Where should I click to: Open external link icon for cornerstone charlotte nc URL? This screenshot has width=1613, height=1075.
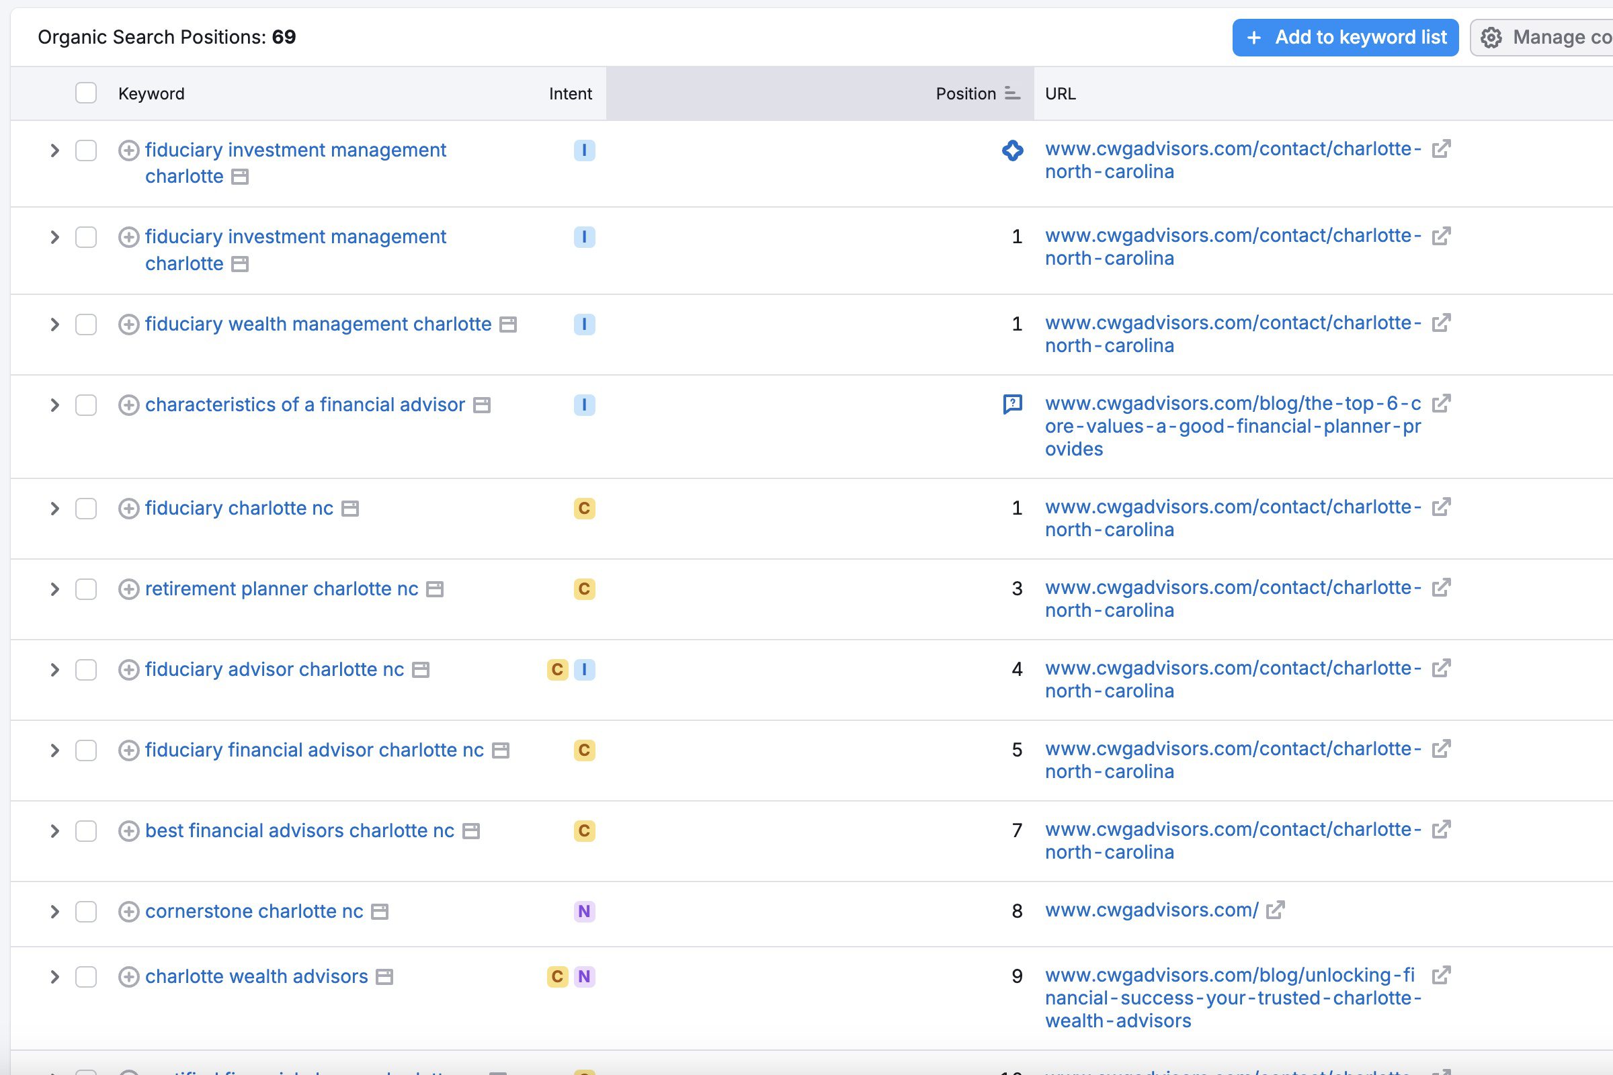1275,910
